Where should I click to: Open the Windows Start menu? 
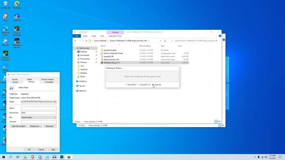point(4,157)
